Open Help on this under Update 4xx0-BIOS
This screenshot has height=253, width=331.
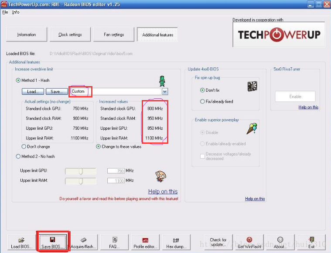255,199
